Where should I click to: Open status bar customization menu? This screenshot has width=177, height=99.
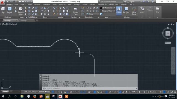(x=175, y=92)
